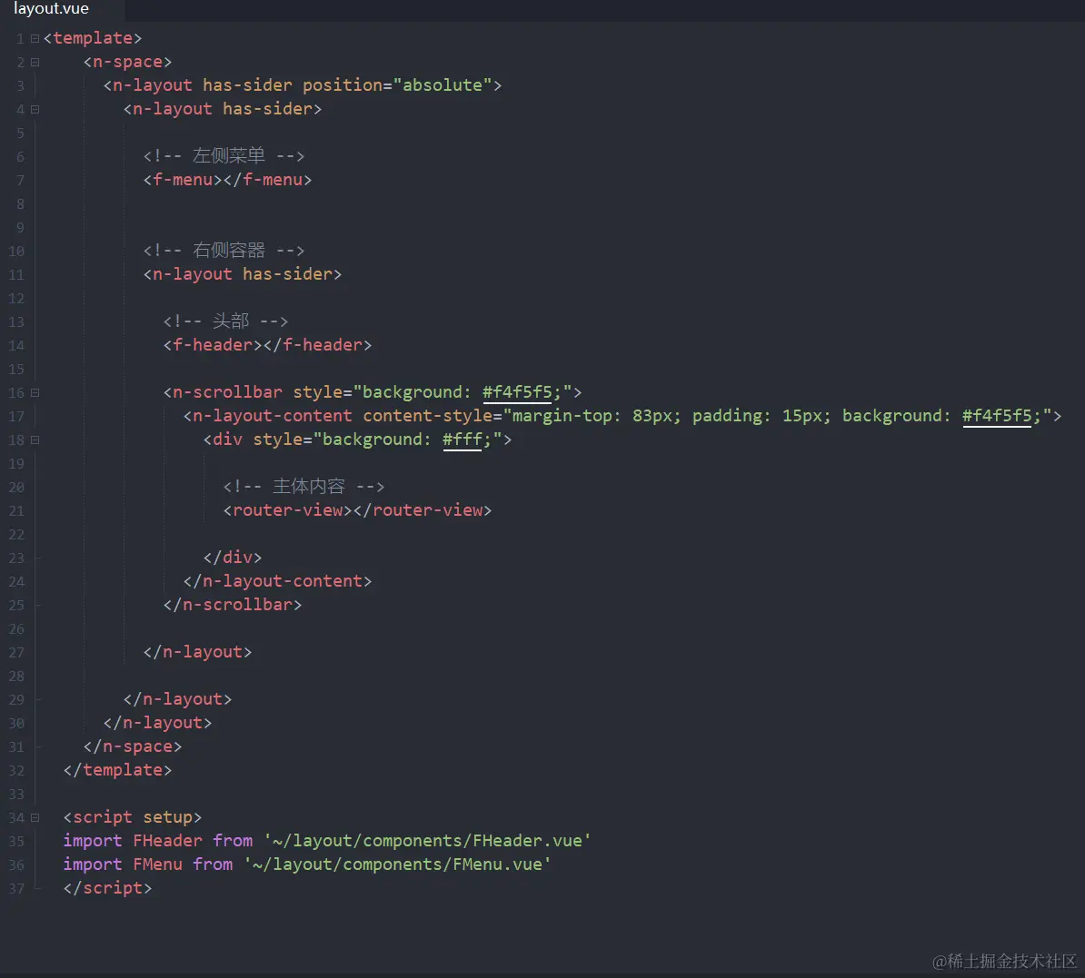Click the content-style attribute name
Screen dimensions: 1085x978
427,416
